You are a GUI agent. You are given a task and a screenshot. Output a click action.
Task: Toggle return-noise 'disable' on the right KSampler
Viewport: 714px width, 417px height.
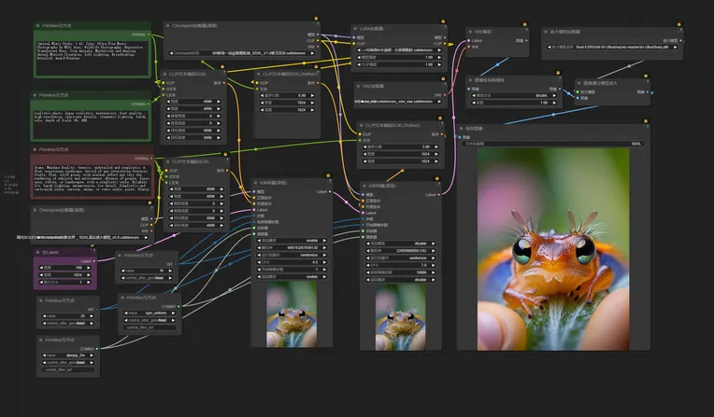(401, 280)
